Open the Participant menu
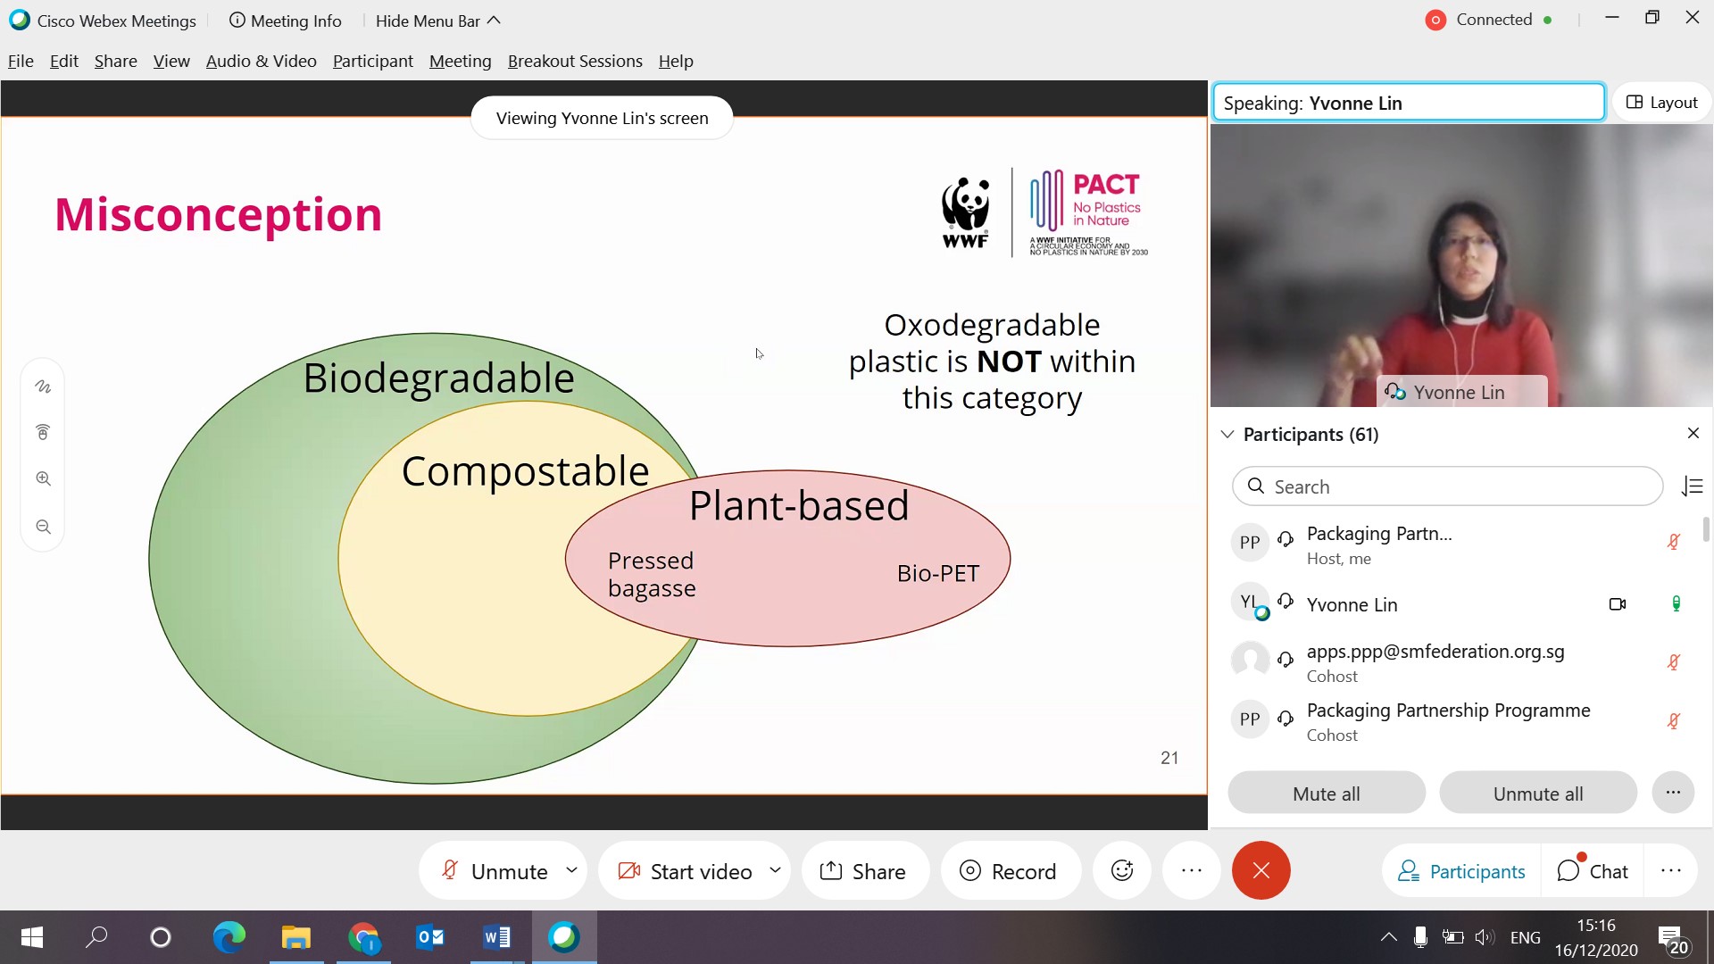The image size is (1714, 964). 373,61
